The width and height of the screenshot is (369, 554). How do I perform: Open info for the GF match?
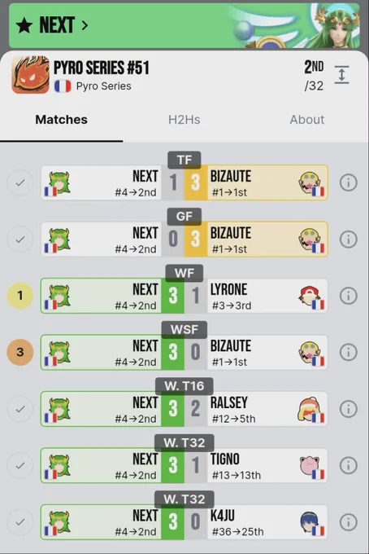pos(348,240)
